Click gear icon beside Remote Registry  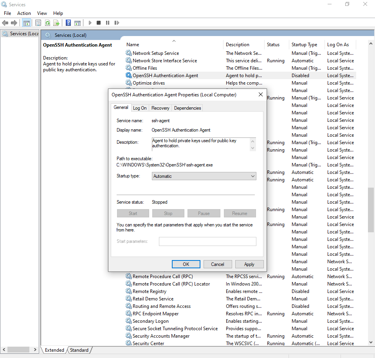click(x=129, y=291)
